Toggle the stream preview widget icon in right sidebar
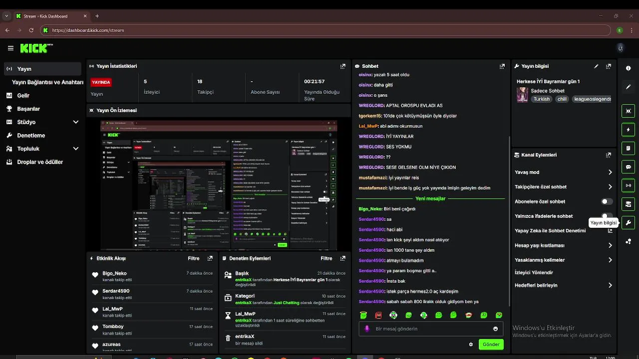639x359 pixels. 628,111
